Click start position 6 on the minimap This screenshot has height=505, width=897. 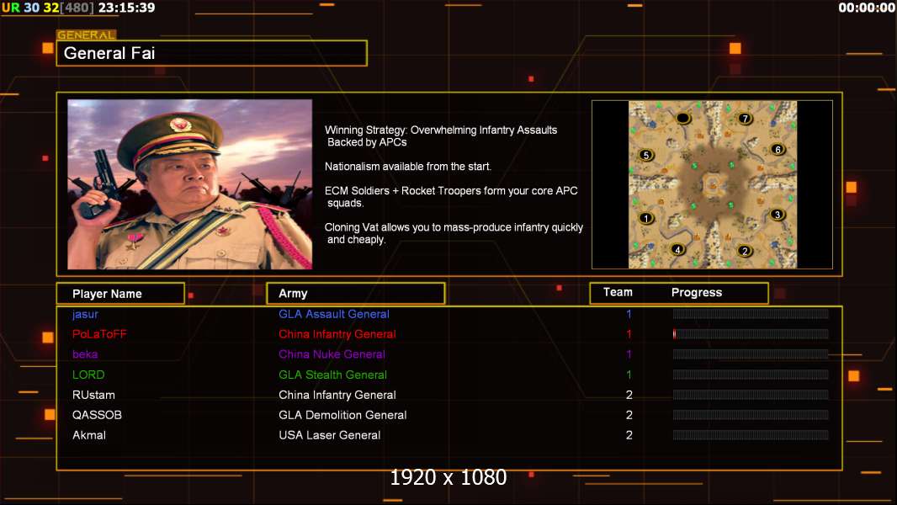point(778,149)
